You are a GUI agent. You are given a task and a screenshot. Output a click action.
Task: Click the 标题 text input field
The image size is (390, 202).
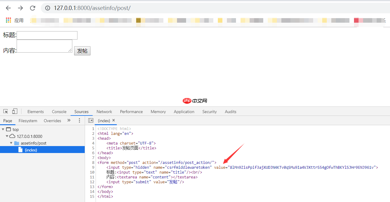tap(47, 35)
